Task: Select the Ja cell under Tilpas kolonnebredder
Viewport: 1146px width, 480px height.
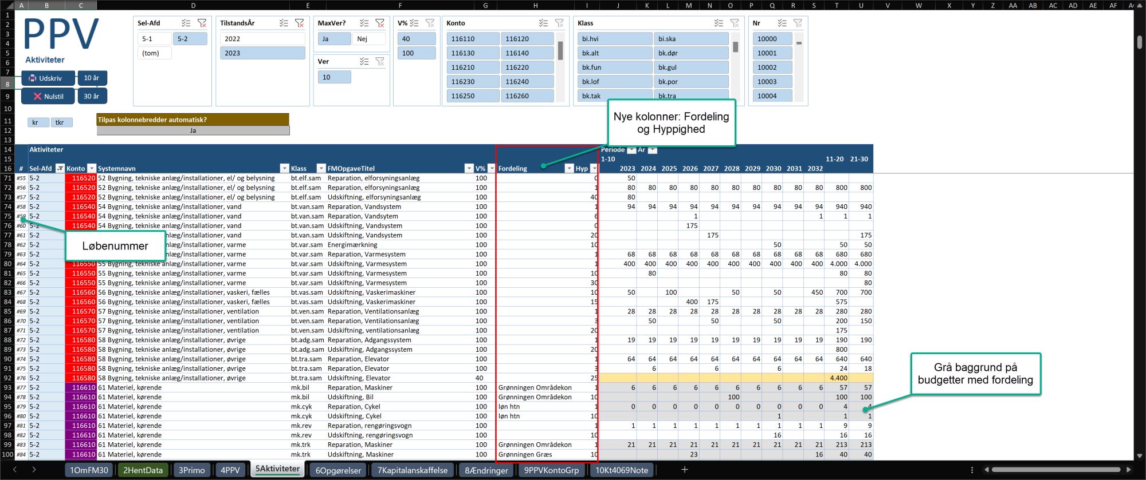Action: pyautogui.click(x=193, y=130)
